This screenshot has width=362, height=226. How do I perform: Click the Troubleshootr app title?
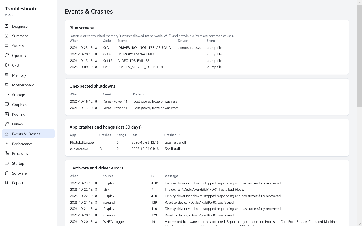tap(21, 8)
